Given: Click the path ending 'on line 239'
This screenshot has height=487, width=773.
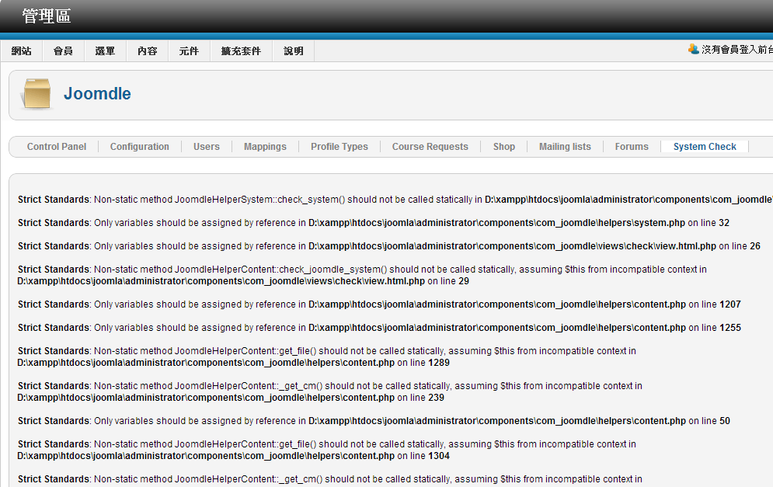Looking at the screenshot, I should 231,398.
